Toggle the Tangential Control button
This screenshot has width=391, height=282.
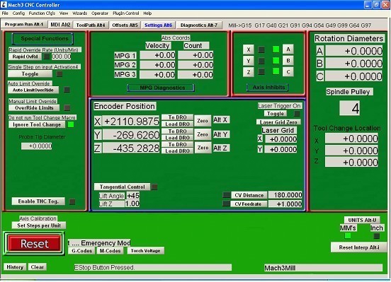122,187
